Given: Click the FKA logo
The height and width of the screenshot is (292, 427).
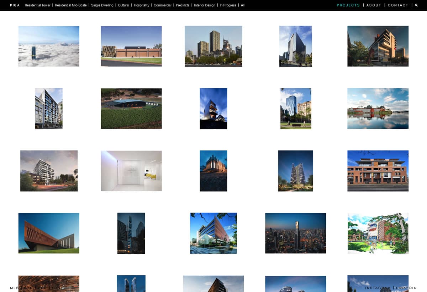Looking at the screenshot, I should click(15, 5).
